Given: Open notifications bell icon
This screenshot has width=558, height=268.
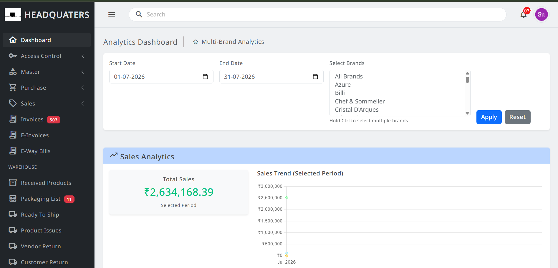Looking at the screenshot, I should click(x=524, y=15).
